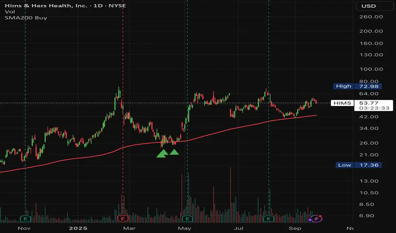Click the red earnings E icon before Mar
Viewport: 396px width, 233px height.
(x=123, y=219)
